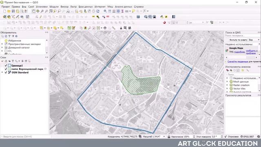Open the px units dropdown
Screen dimensions: 261x147
[197, 22]
